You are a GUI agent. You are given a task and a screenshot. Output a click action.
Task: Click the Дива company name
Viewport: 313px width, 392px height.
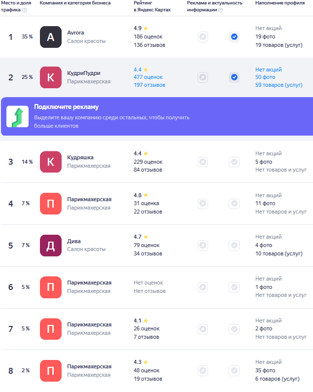[x=74, y=241]
